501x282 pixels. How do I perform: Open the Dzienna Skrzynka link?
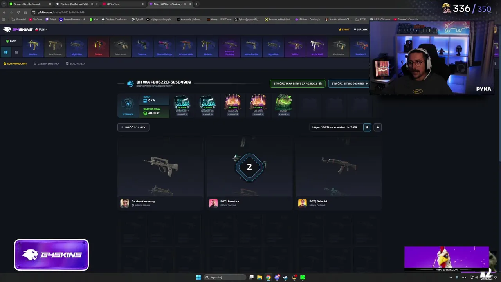tap(46, 63)
